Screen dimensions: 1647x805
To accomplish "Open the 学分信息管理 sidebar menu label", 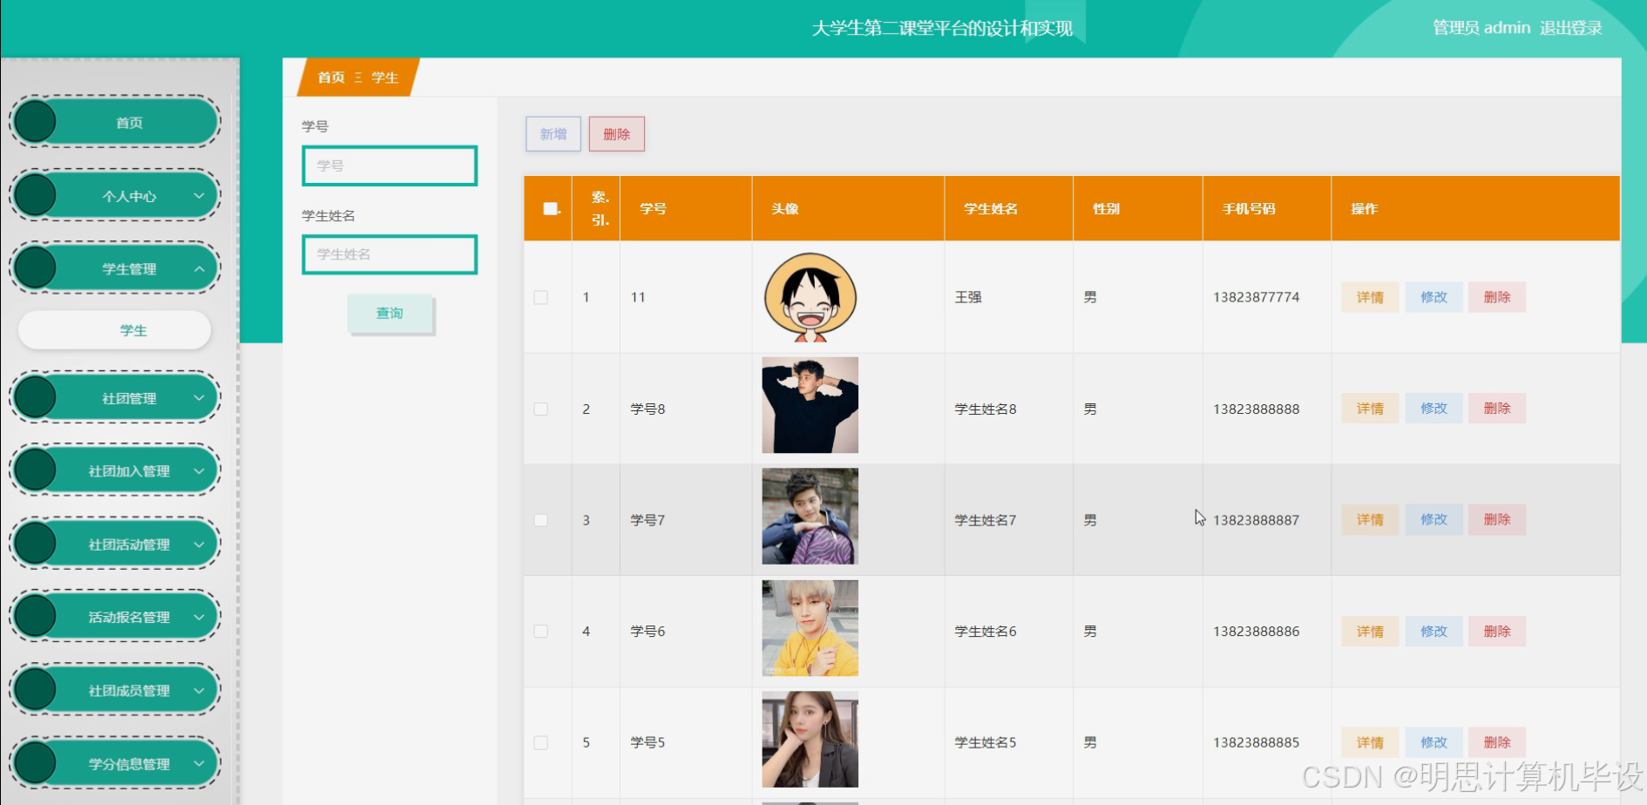I will [x=129, y=764].
